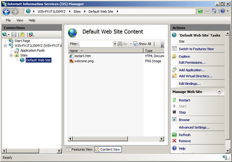Click the Default Web Site globe tree icon
Image resolution: width=232 pixels, height=162 pixels.
[22, 60]
